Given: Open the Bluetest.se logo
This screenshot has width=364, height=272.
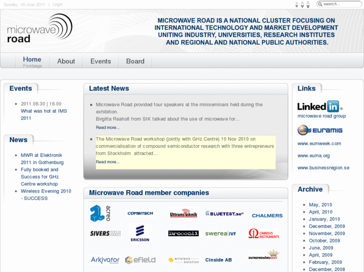Looking at the screenshot, I should pyautogui.click(x=224, y=214).
